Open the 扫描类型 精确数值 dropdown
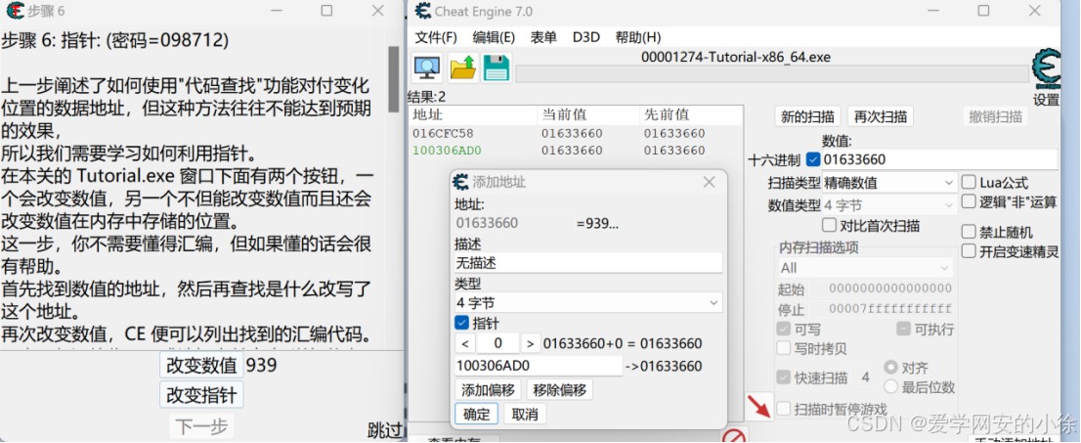Screen dimensions: 1081x443 [x=889, y=183]
